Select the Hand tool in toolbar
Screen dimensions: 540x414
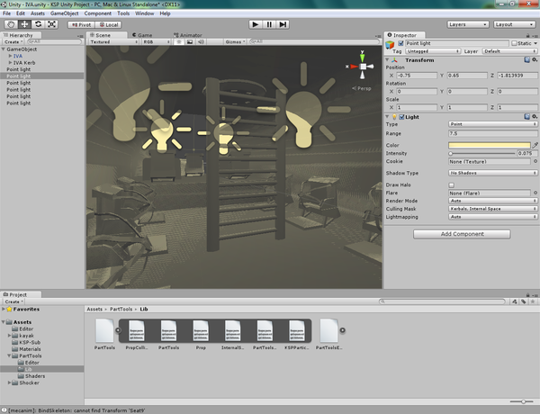12,24
